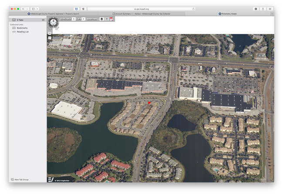
Task: Open the 3 Tabs group list options
Action: [43, 20]
